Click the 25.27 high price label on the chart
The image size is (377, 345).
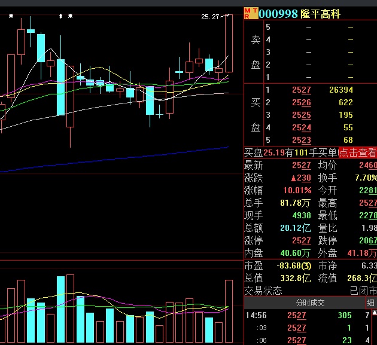(x=211, y=17)
